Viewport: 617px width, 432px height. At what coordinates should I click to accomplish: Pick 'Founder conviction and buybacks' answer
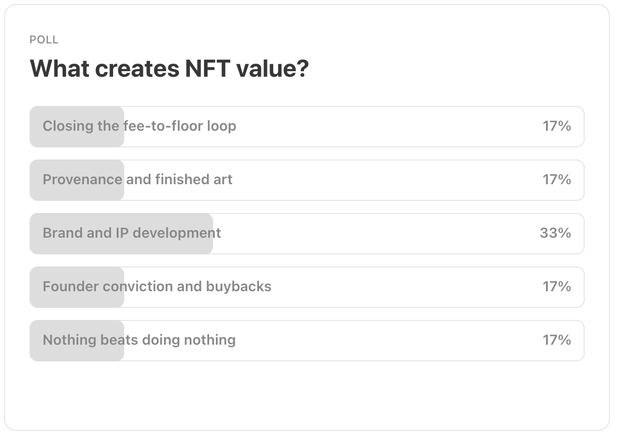[x=307, y=287]
